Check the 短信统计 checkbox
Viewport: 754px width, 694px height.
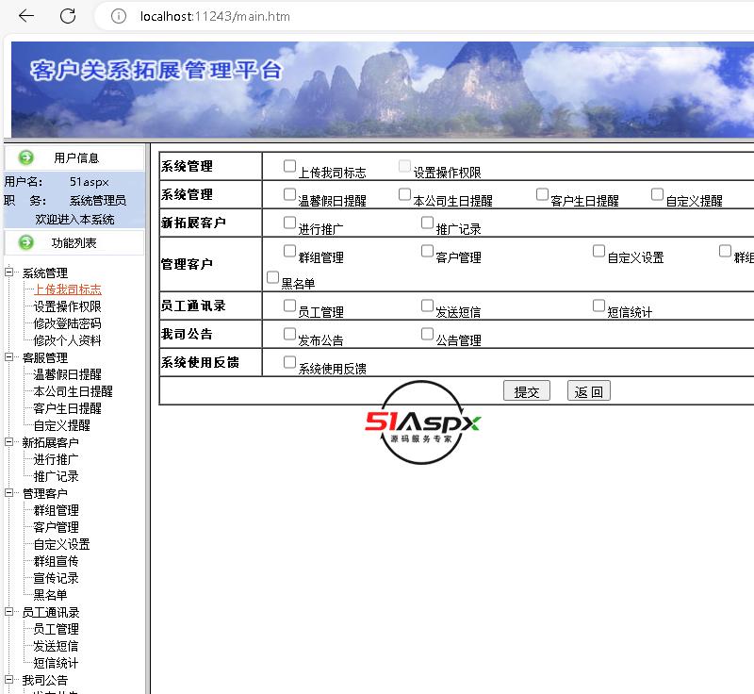click(x=599, y=306)
